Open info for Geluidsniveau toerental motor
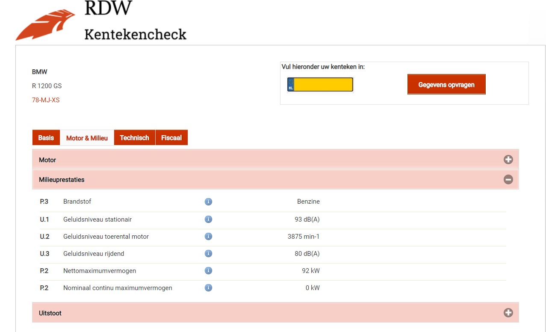 [208, 237]
